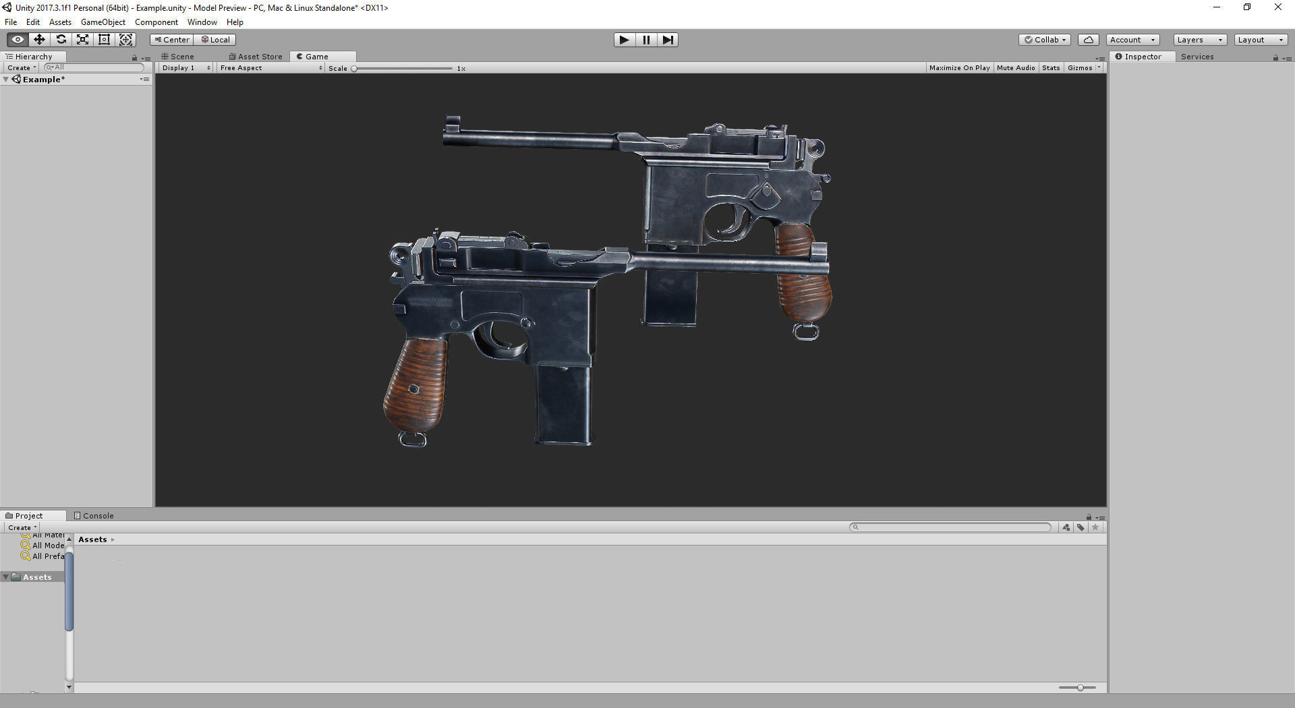Open the Edit menu
The image size is (1295, 708).
[33, 22]
